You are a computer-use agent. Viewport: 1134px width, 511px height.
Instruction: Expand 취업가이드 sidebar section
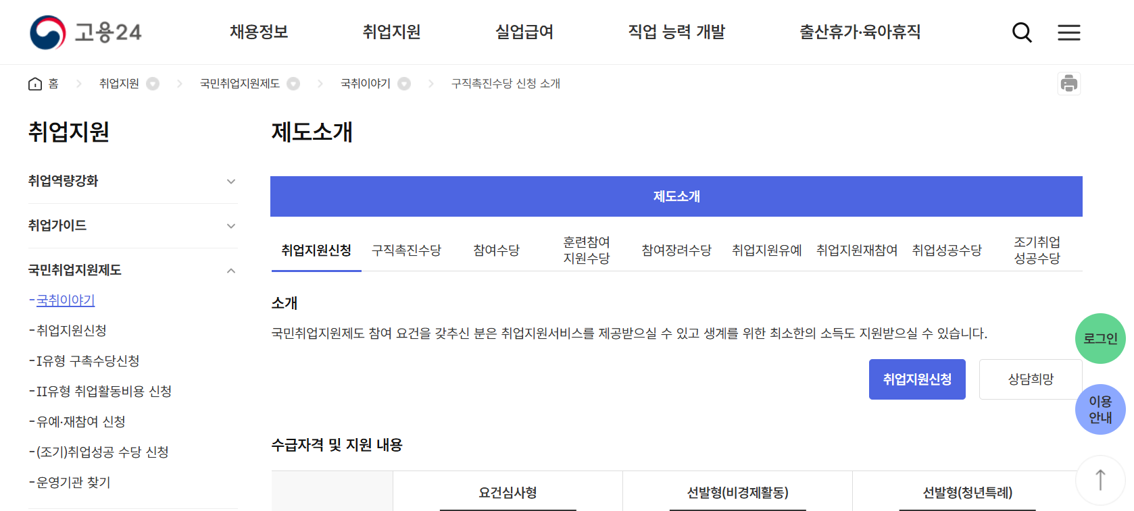point(132,225)
